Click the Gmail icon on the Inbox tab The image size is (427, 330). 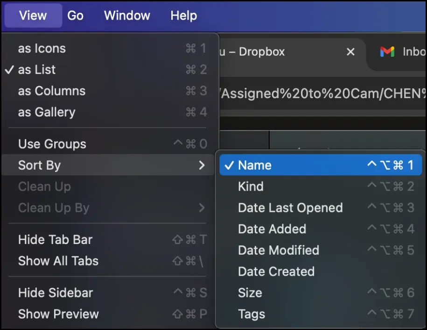(387, 52)
